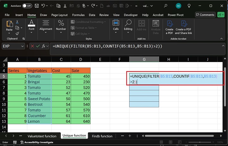The image size is (228, 146).
Task: Confirm the formula with the checkmark icon
Action: 37,46
